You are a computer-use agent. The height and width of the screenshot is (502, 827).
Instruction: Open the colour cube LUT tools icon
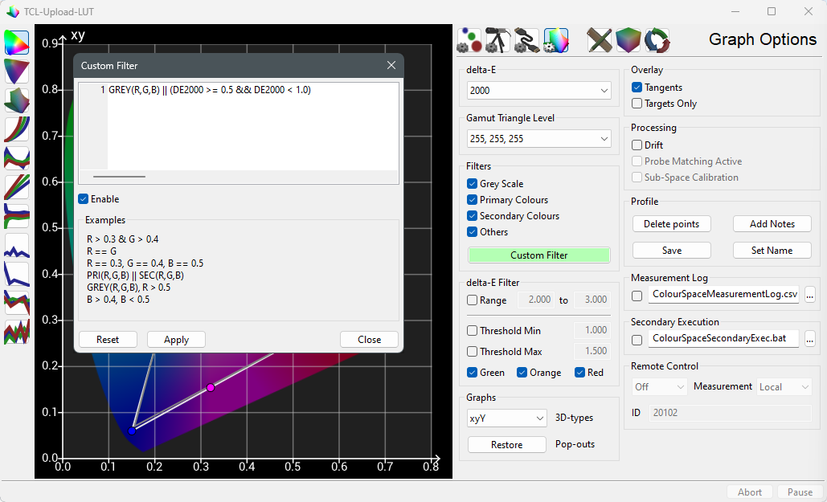point(628,39)
